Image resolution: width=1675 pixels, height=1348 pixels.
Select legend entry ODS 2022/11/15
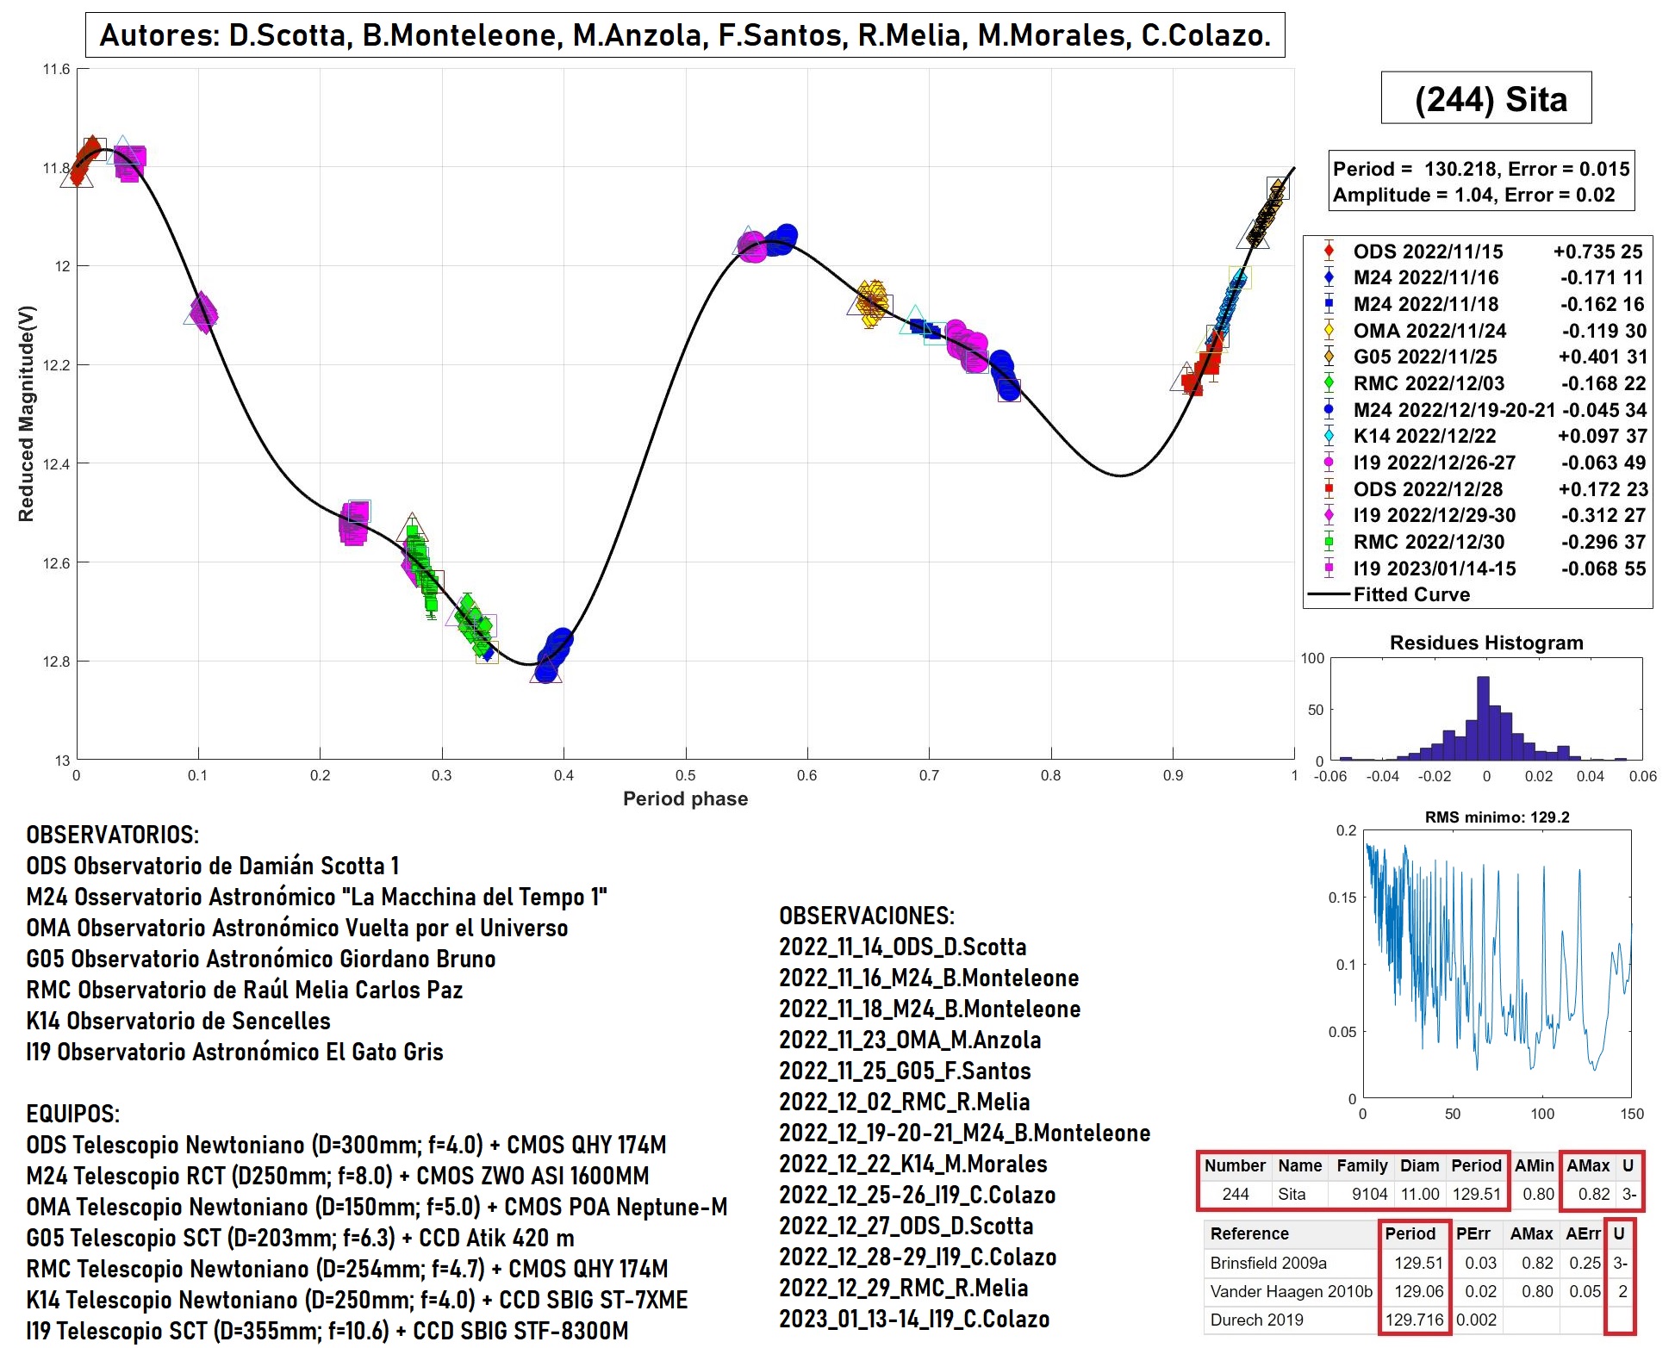[x=1478, y=252]
